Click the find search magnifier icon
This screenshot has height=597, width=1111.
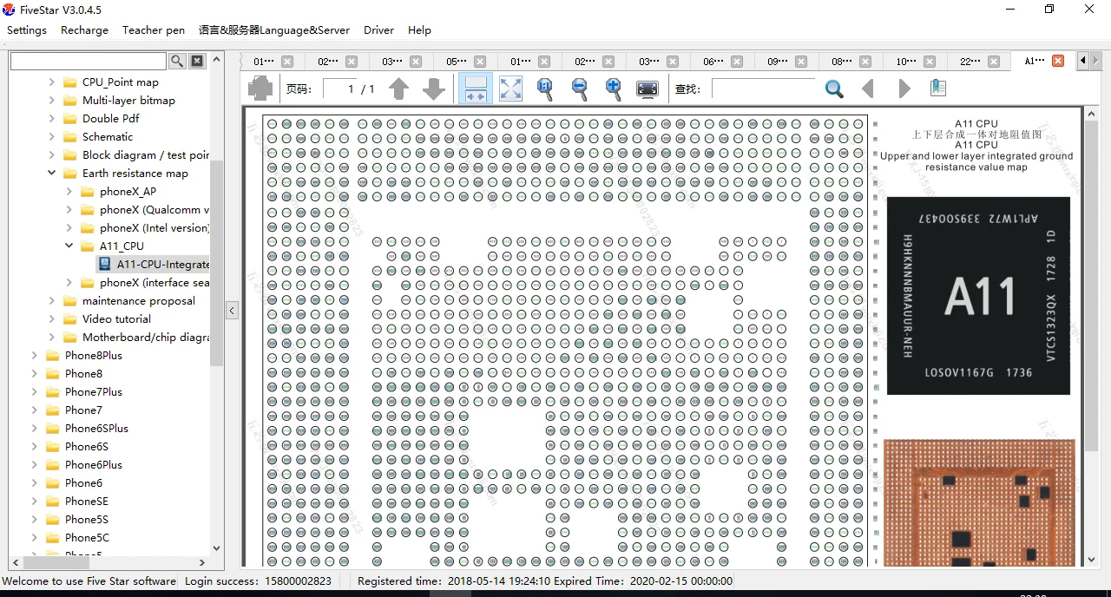[x=834, y=89]
